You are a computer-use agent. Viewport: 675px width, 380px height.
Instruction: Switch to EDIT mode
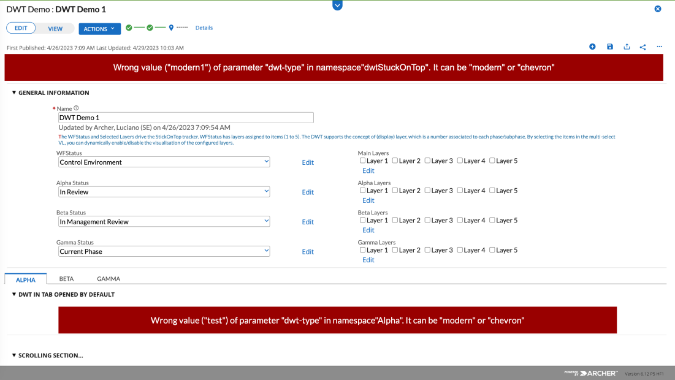[x=21, y=28]
